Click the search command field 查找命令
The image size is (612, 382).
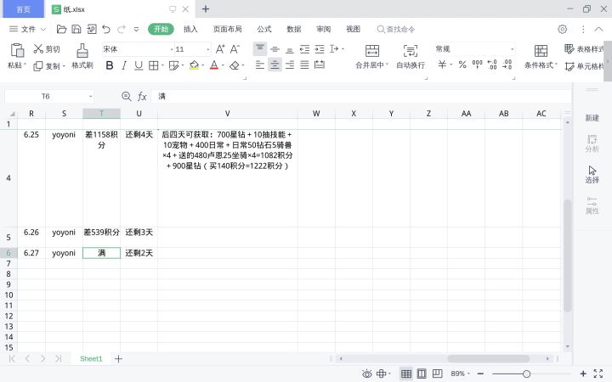pyautogui.click(x=396, y=29)
